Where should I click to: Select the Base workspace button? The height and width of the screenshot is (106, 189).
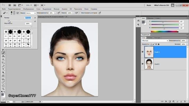click(149, 5)
